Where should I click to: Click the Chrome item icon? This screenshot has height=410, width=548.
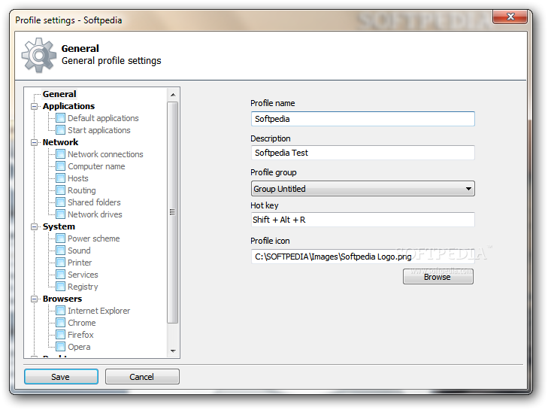(x=60, y=323)
